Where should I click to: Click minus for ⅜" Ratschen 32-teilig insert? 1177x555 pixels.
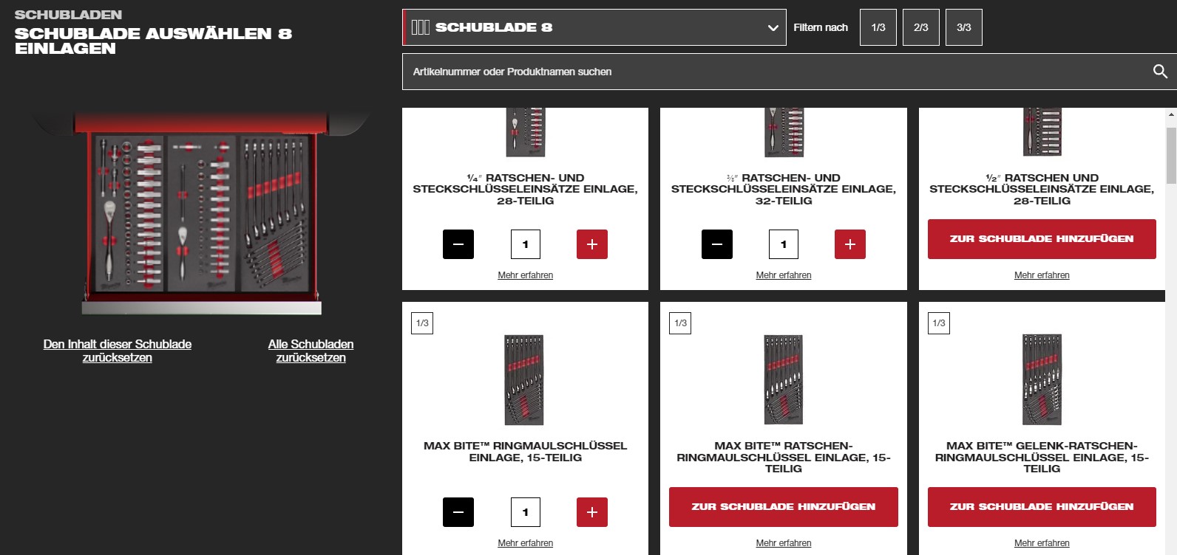[x=717, y=244]
